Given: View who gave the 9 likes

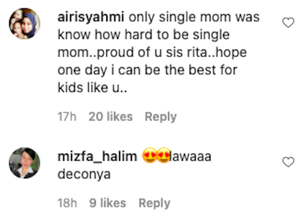Looking at the screenshot, I should click(108, 203).
